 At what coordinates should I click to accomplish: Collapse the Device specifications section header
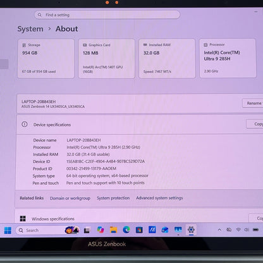point(139,125)
